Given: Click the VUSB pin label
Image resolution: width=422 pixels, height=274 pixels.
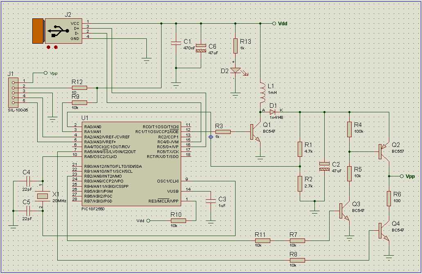Looking at the screenshot, I should click(x=173, y=191).
